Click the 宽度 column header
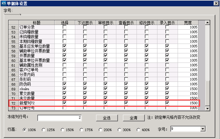This screenshot has width=220, height=139. [188, 23]
